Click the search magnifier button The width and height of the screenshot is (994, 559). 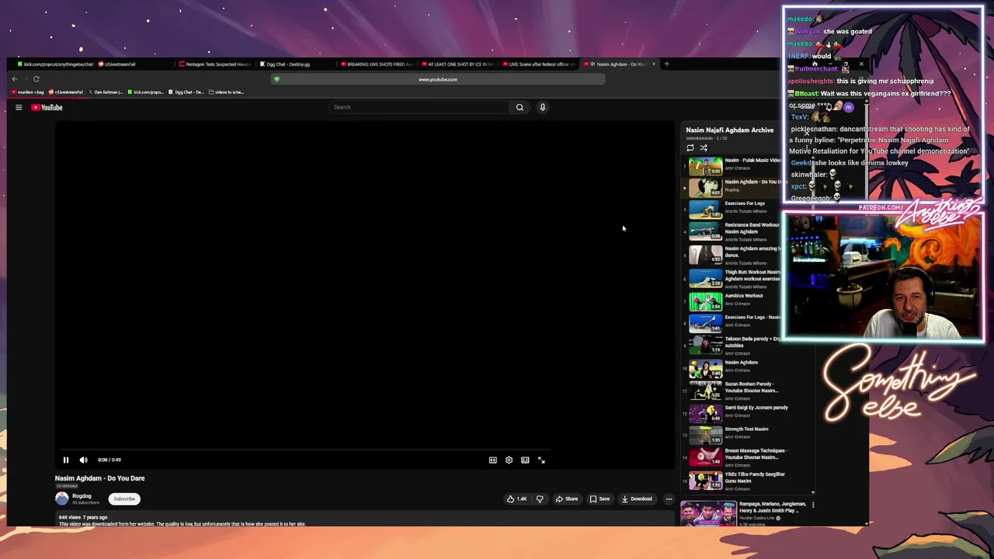pyautogui.click(x=520, y=107)
